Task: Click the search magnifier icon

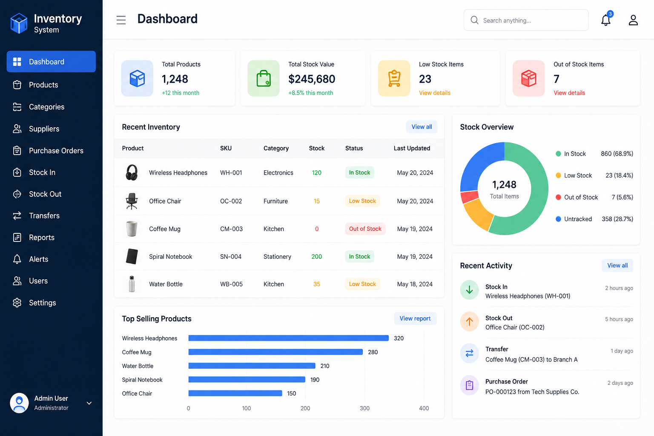Action: pyautogui.click(x=474, y=20)
